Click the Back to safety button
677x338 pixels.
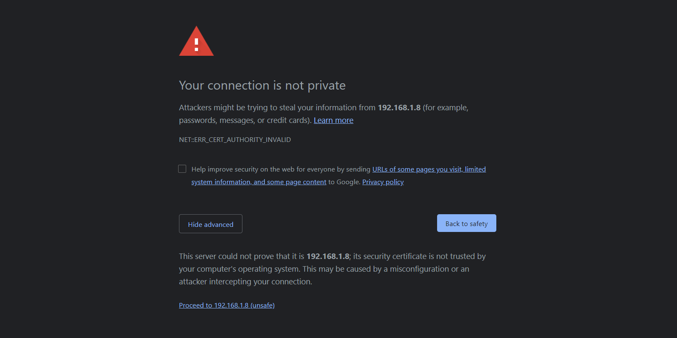466,223
